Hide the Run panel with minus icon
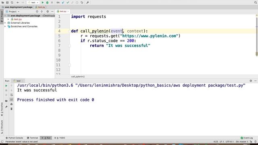 coord(255,81)
